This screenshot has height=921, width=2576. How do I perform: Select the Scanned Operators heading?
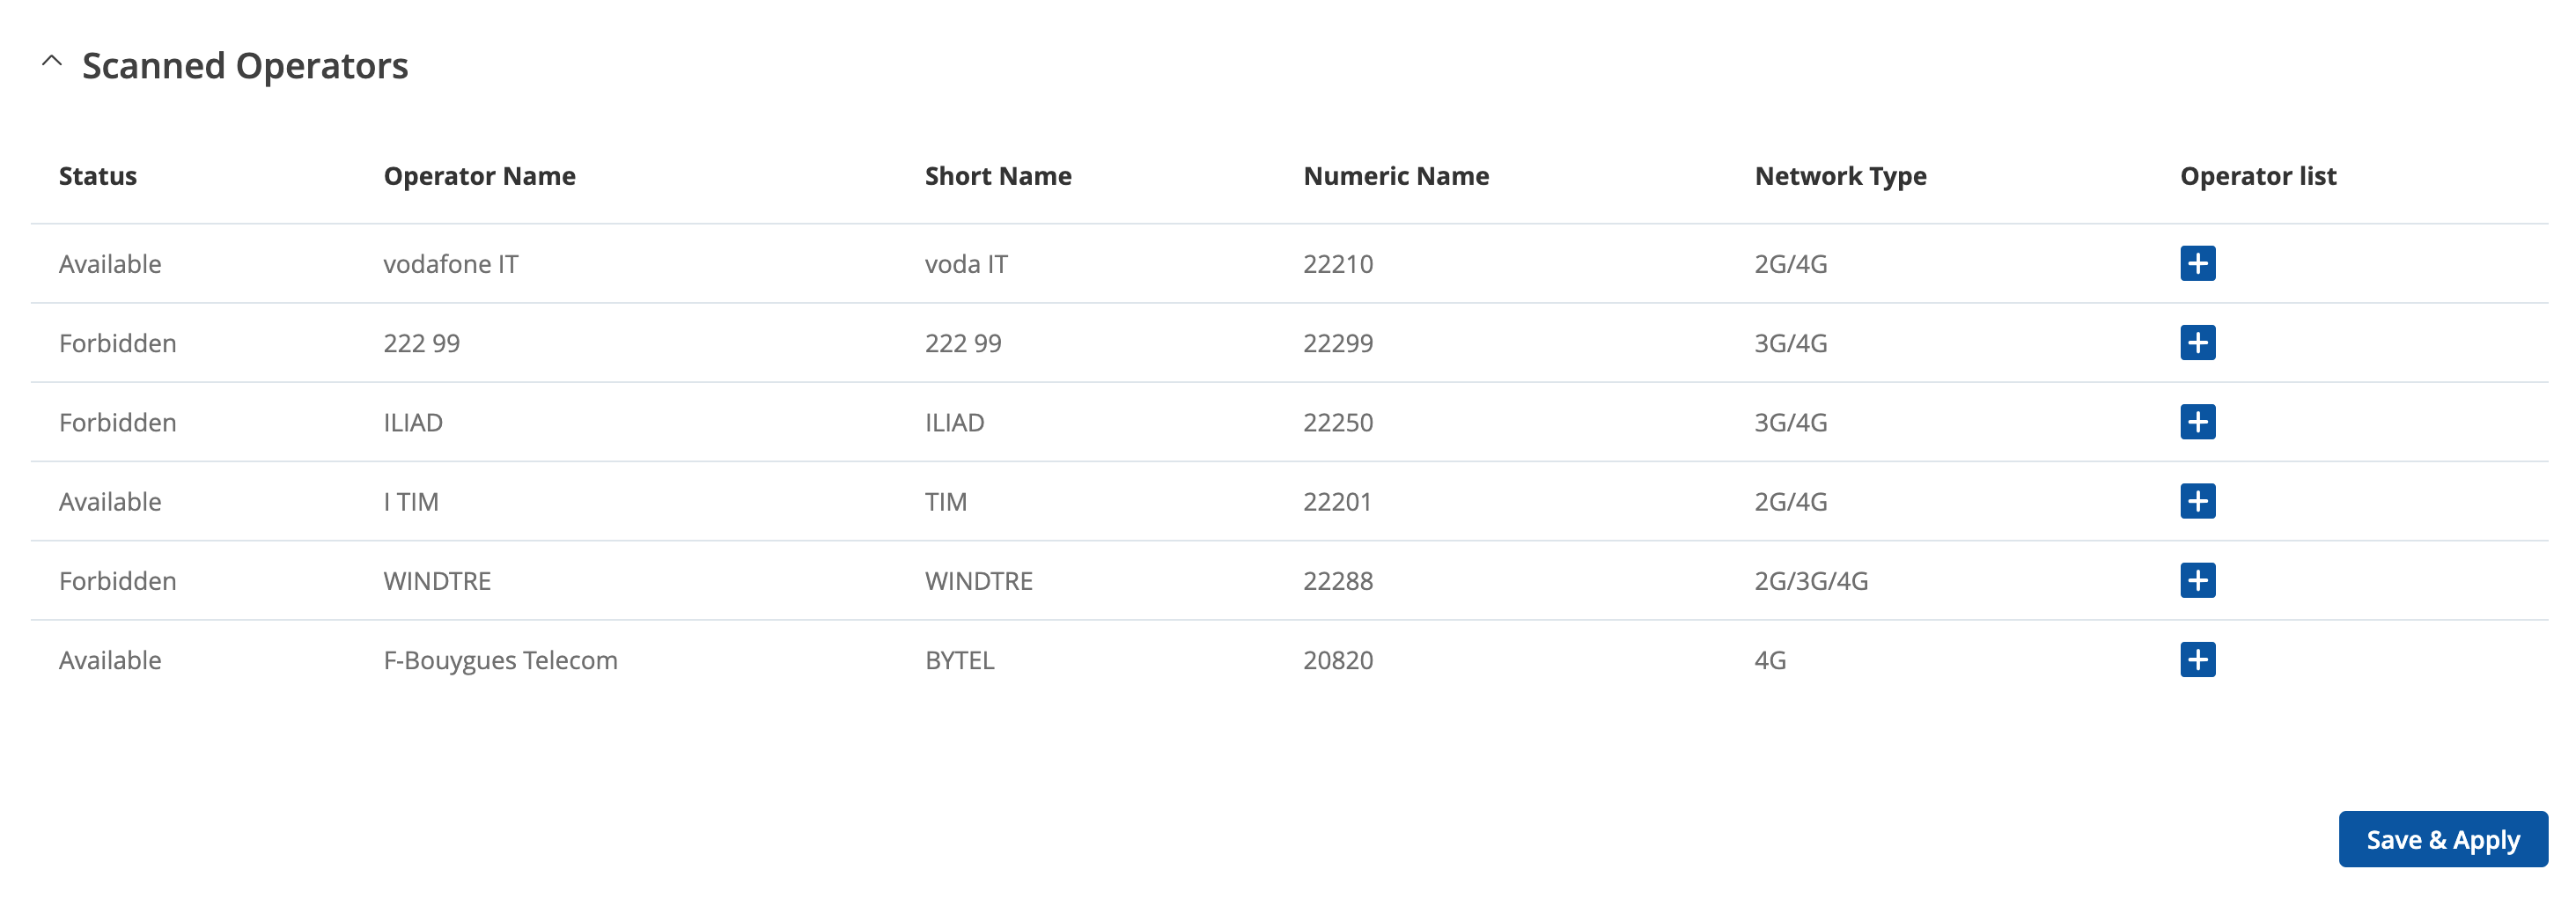(245, 66)
